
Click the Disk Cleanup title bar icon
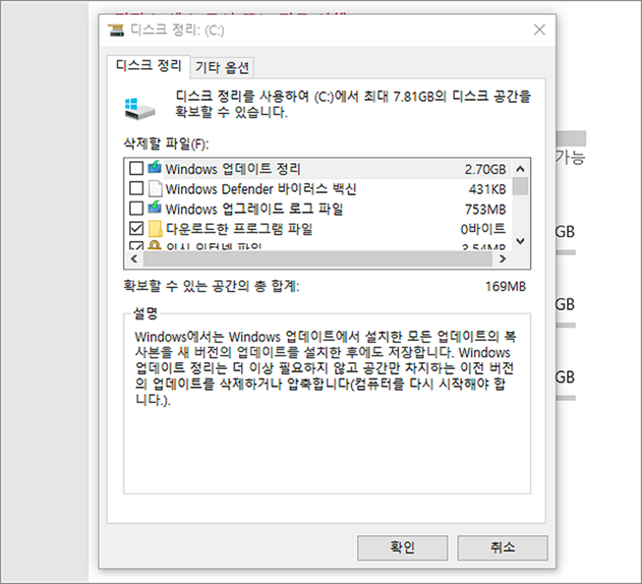(x=115, y=30)
